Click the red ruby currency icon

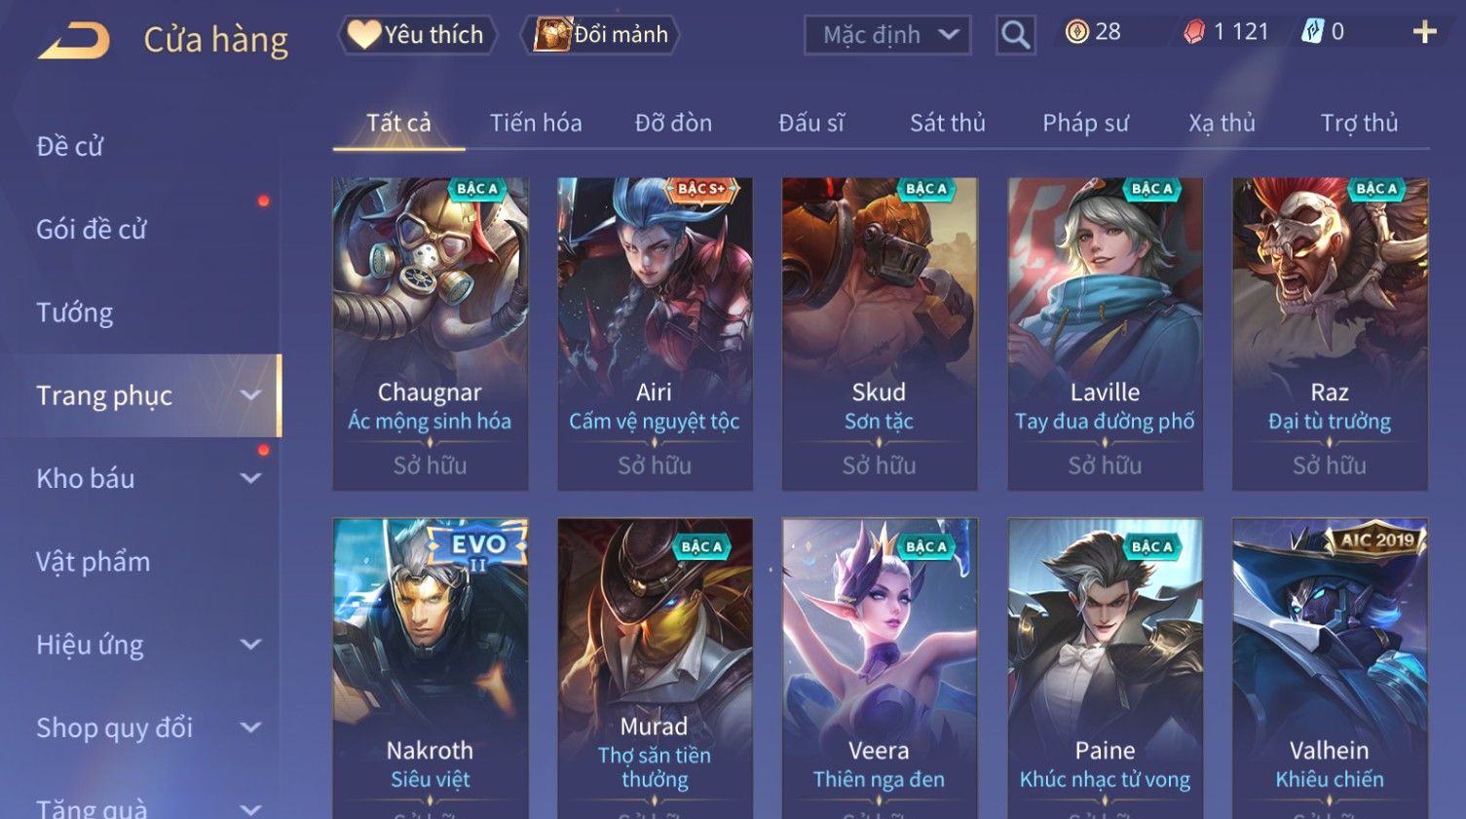coord(1194,32)
